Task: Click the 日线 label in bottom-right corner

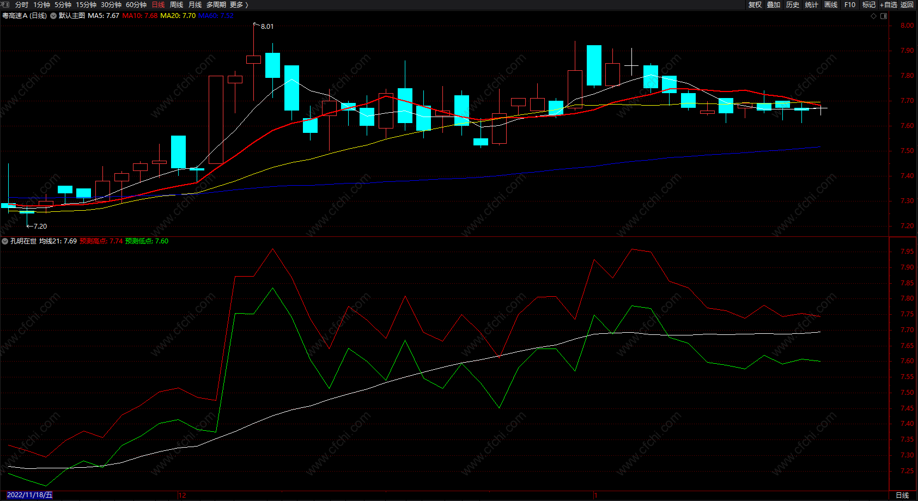Action: tap(903, 496)
